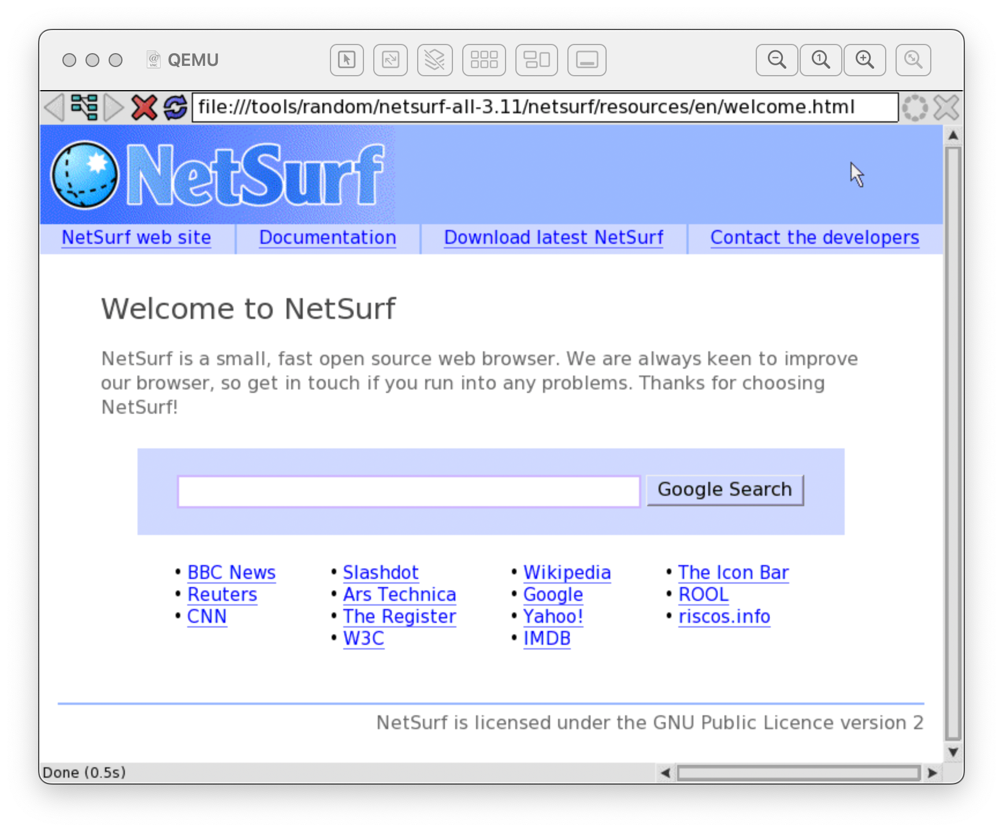
Task: Open the Wikipedia link
Action: point(567,572)
